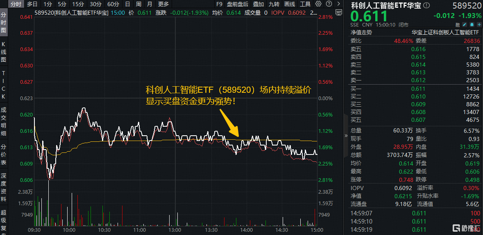This screenshot has height=235, width=483.
Task: Open 画线 drawing tools
Action: click(x=290, y=4)
